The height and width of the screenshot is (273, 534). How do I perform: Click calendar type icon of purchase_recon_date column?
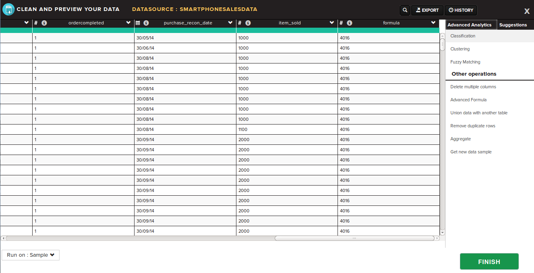138,23
